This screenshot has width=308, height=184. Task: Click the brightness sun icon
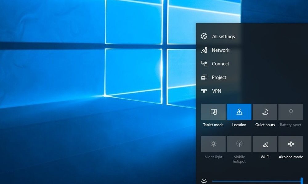[x=204, y=181]
